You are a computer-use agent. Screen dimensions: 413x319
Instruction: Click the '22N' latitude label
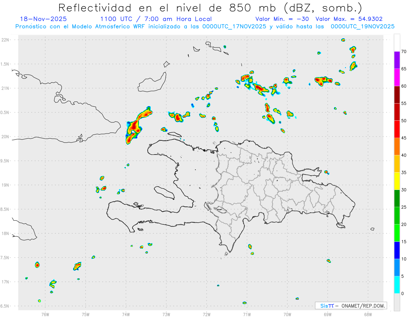(x=6, y=40)
